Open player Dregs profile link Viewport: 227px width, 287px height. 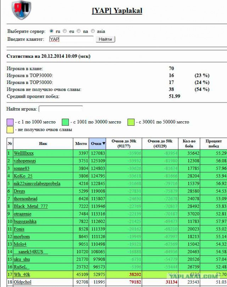(19, 191)
